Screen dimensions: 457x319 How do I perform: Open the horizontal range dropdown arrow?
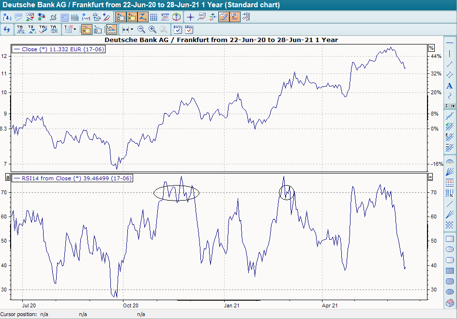[x=131, y=29]
